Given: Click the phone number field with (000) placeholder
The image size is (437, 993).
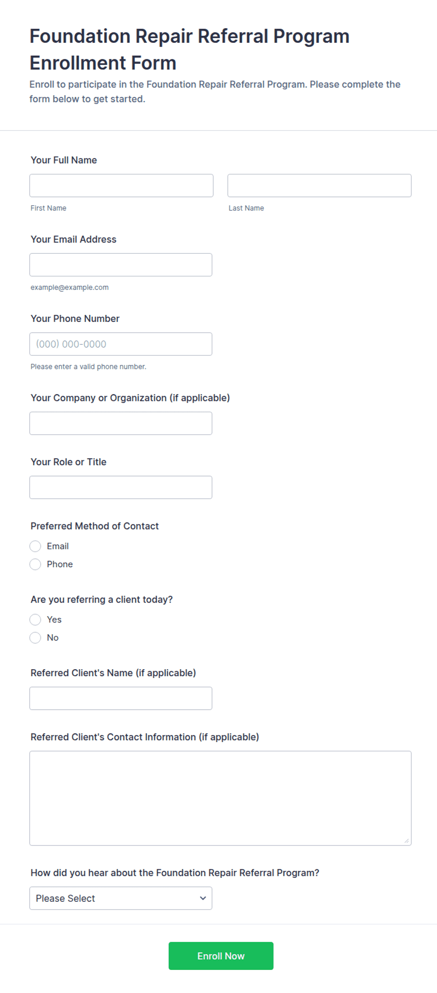Looking at the screenshot, I should pos(121,344).
